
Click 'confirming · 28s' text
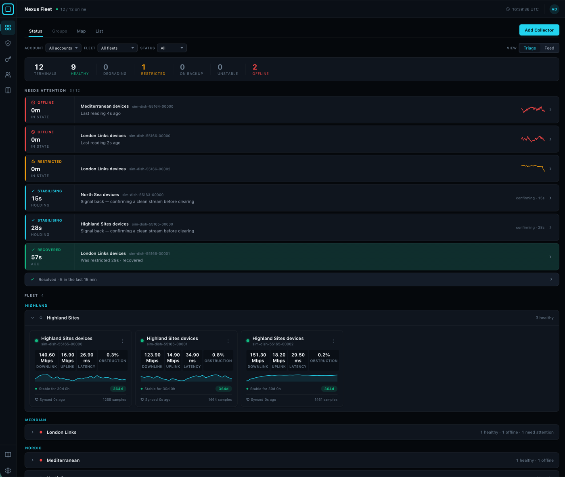click(x=530, y=228)
